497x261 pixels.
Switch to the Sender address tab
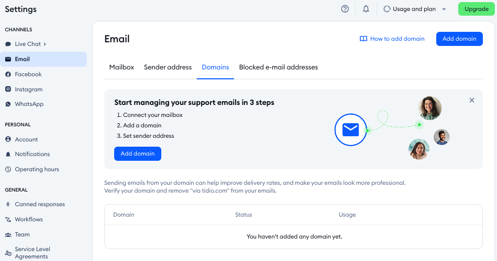(x=168, y=67)
